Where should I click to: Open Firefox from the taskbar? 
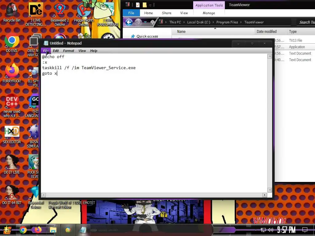(38, 230)
